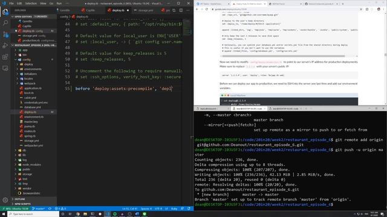Screen dimensions: 387x217
Task: Open the browser three-dot menu
Action: point(384,9)
